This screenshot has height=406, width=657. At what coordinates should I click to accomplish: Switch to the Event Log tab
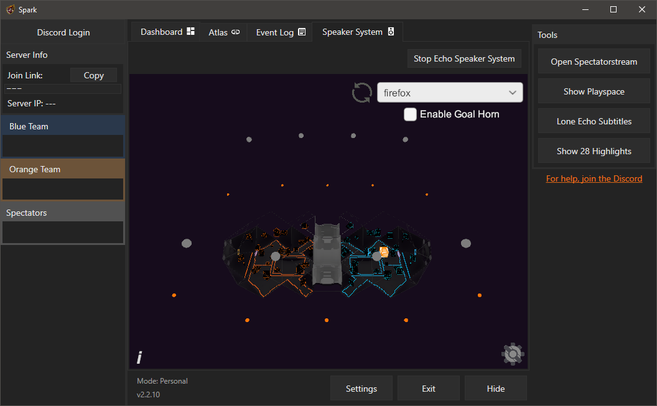281,32
